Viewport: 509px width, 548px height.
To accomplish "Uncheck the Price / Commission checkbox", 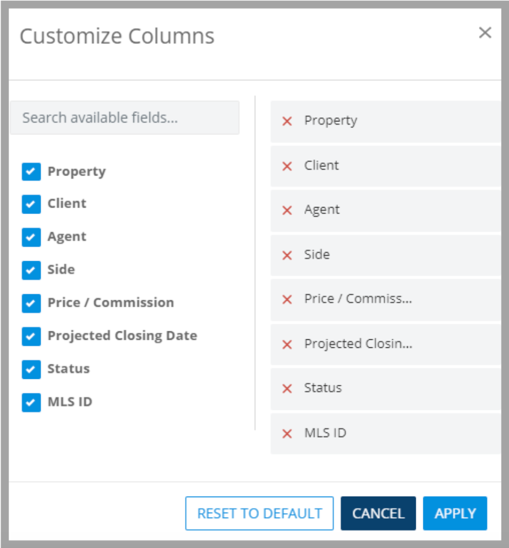I will pos(31,303).
